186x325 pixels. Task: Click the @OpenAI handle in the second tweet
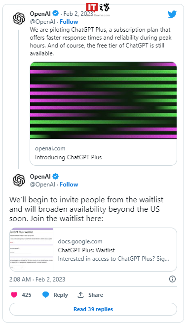pos(42,185)
